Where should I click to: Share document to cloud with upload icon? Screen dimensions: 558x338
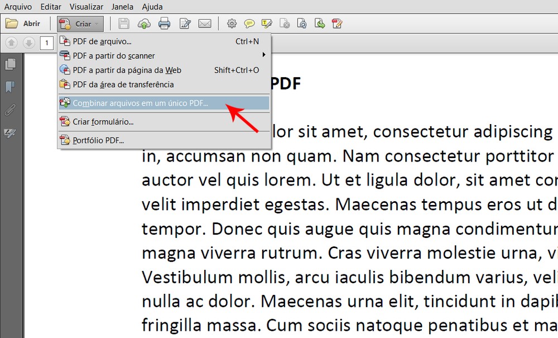pyautogui.click(x=143, y=23)
